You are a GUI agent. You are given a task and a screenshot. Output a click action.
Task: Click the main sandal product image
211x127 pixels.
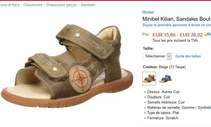67,66
